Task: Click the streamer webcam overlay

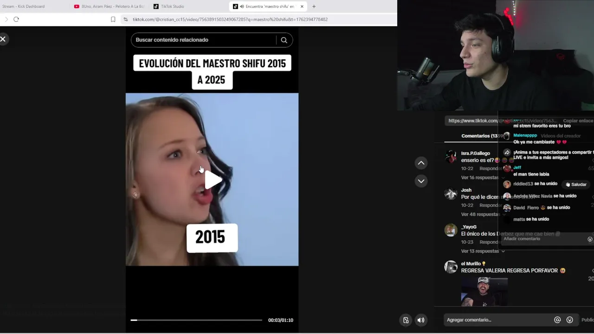Action: pyautogui.click(x=496, y=56)
